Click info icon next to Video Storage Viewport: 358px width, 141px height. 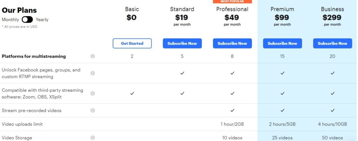pyautogui.click(x=93, y=138)
